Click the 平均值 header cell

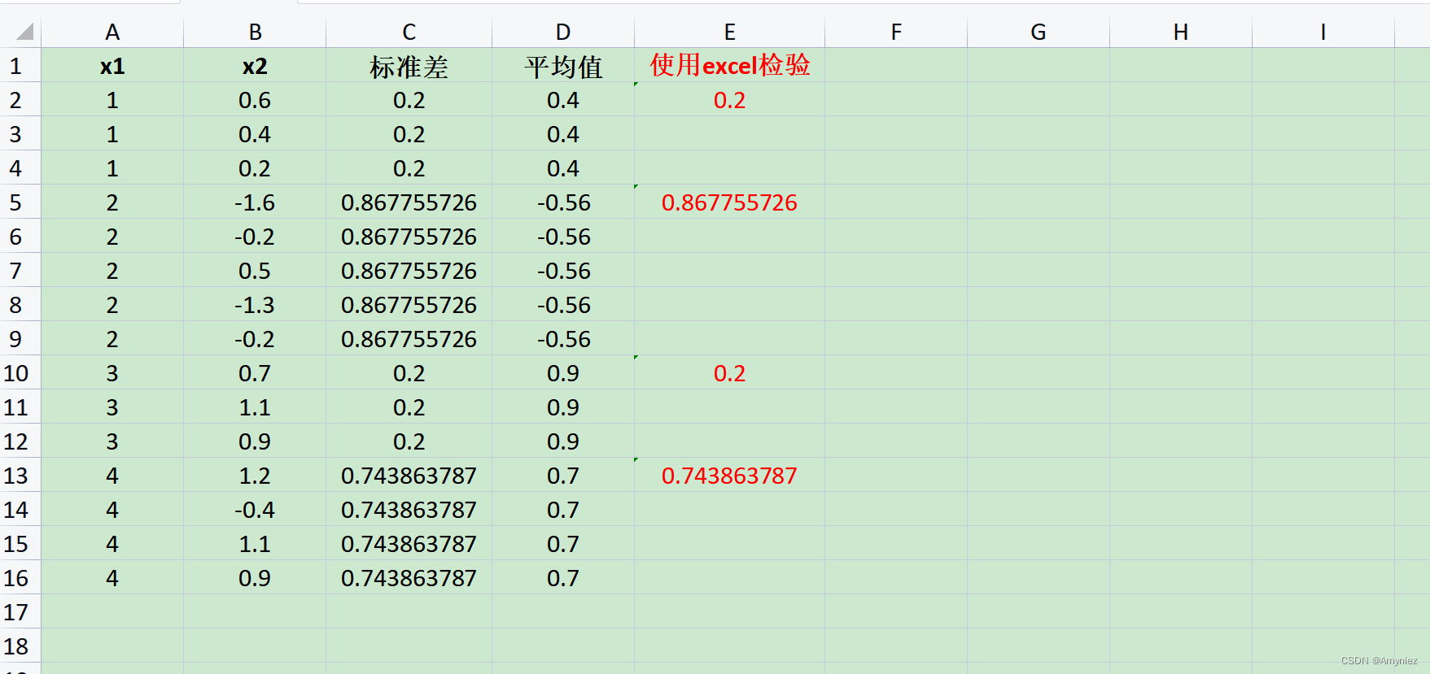coord(563,66)
